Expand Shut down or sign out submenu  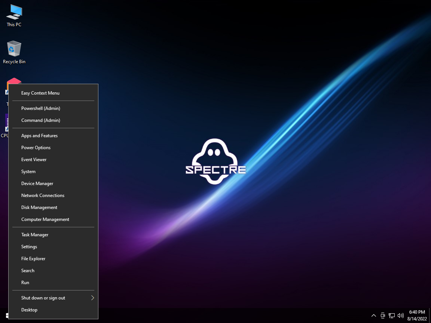tap(54, 298)
